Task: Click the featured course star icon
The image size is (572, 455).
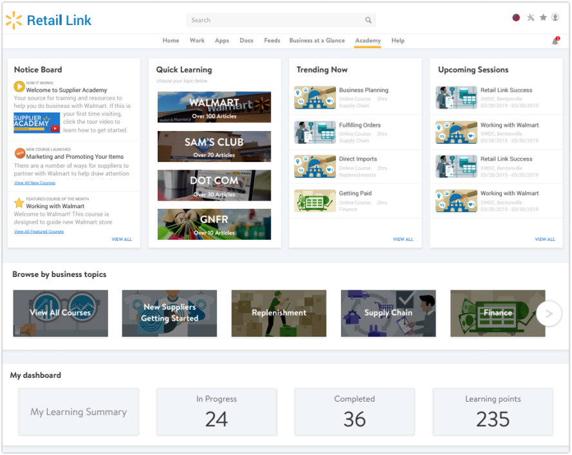Action: click(x=19, y=202)
